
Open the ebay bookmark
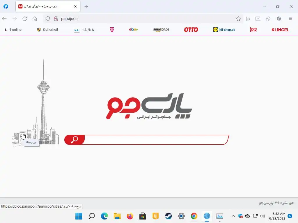click(134, 29)
